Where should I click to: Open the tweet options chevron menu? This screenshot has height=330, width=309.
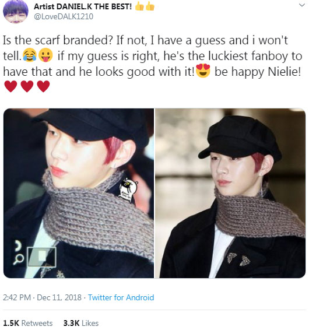pyautogui.click(x=302, y=5)
